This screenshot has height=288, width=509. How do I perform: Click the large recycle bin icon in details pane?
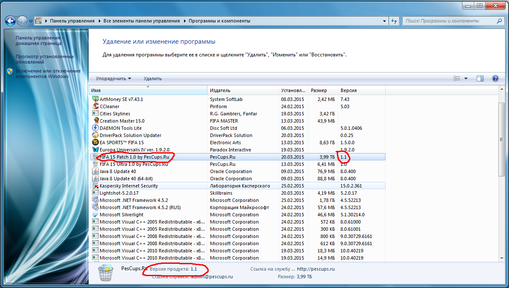[106, 273]
